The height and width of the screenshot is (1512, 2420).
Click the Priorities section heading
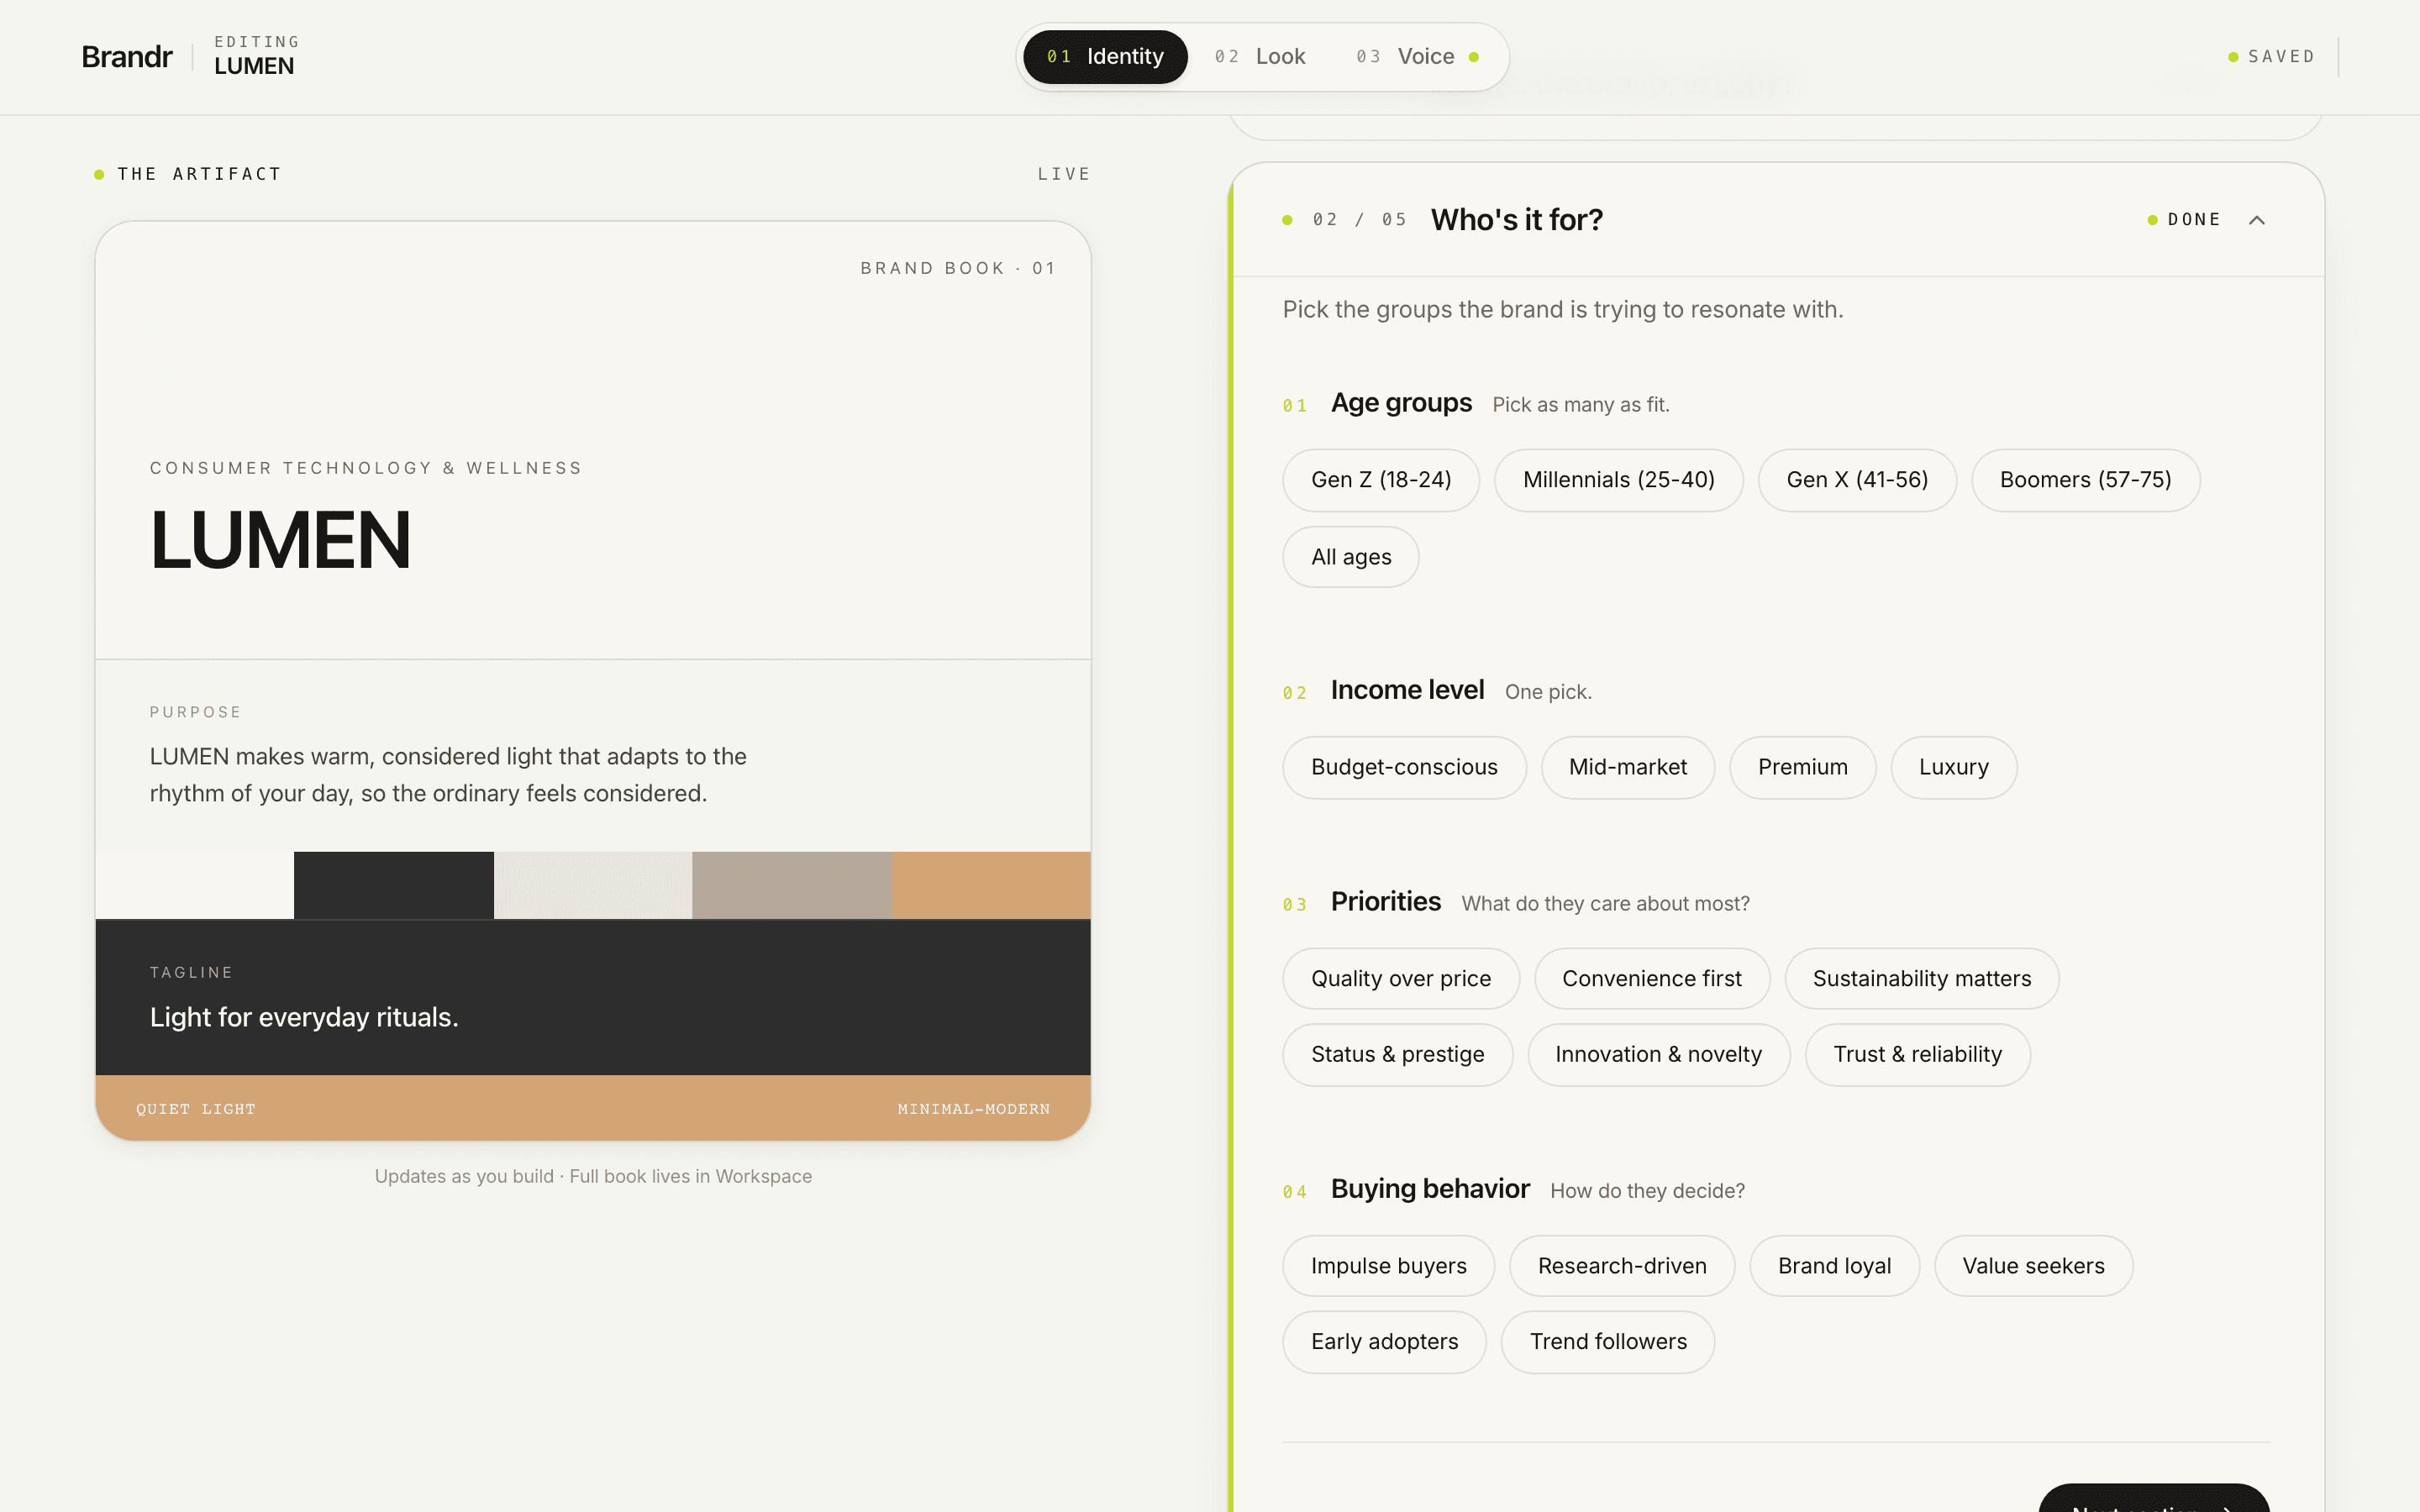click(x=1385, y=902)
